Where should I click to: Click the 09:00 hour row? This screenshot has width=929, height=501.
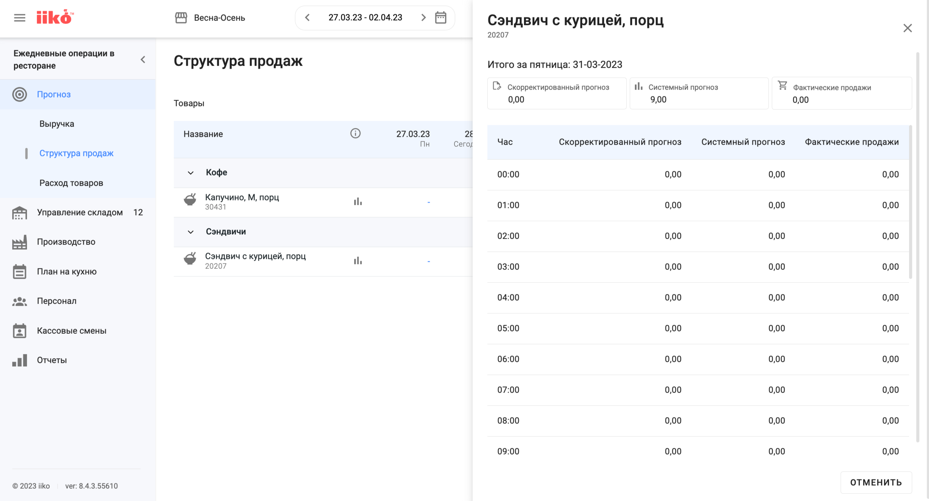pyautogui.click(x=698, y=452)
